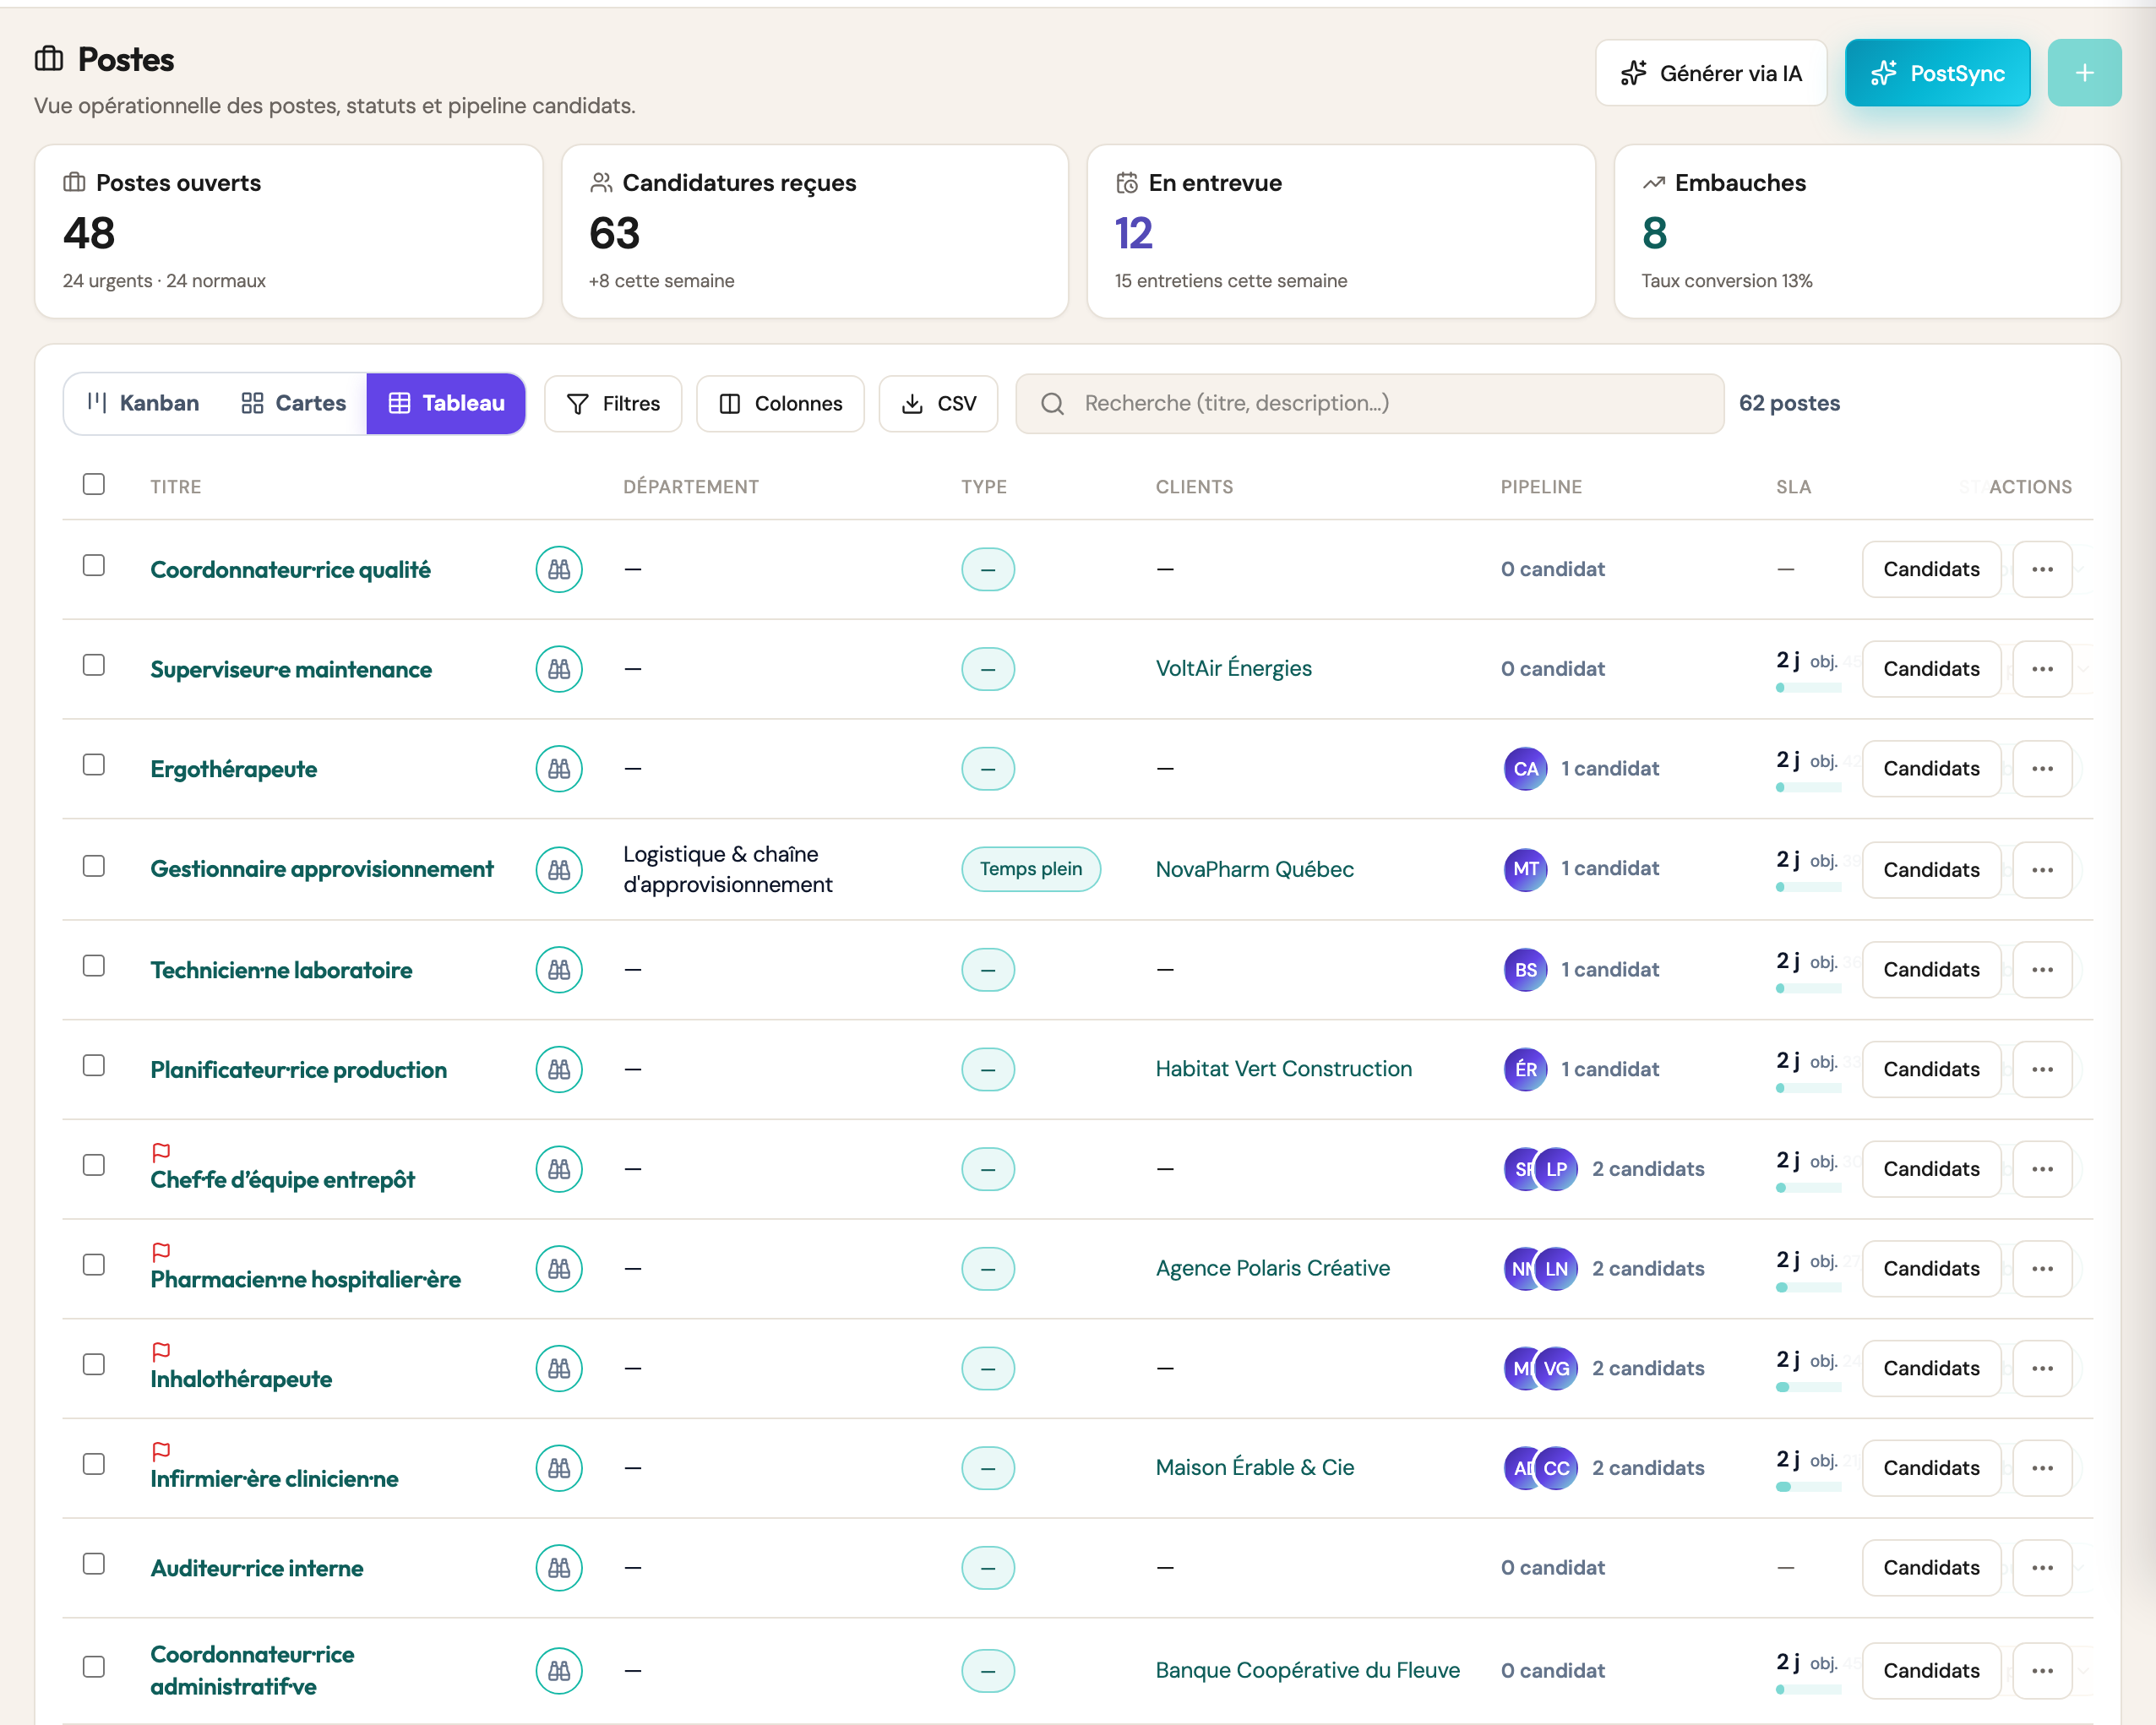Click binoculars icon for Gestionnaire approvisionnement
Screen dimensions: 2156x1725
pyautogui.click(x=559, y=870)
